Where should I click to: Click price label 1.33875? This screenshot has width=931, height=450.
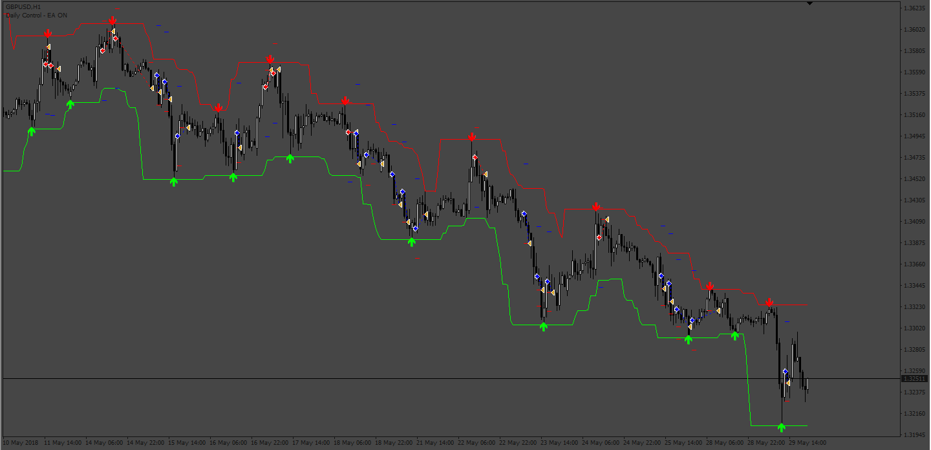tap(915, 243)
